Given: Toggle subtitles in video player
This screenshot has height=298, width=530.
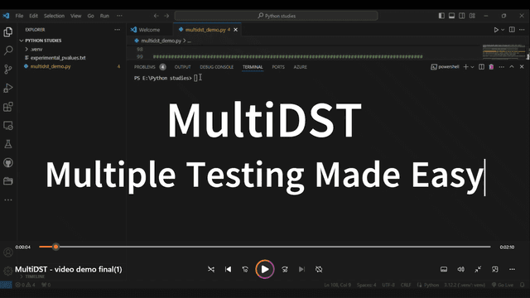Looking at the screenshot, I should tap(444, 269).
